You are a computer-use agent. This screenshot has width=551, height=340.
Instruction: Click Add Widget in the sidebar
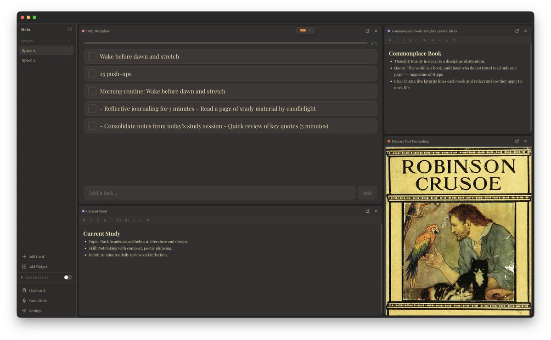pyautogui.click(x=34, y=266)
